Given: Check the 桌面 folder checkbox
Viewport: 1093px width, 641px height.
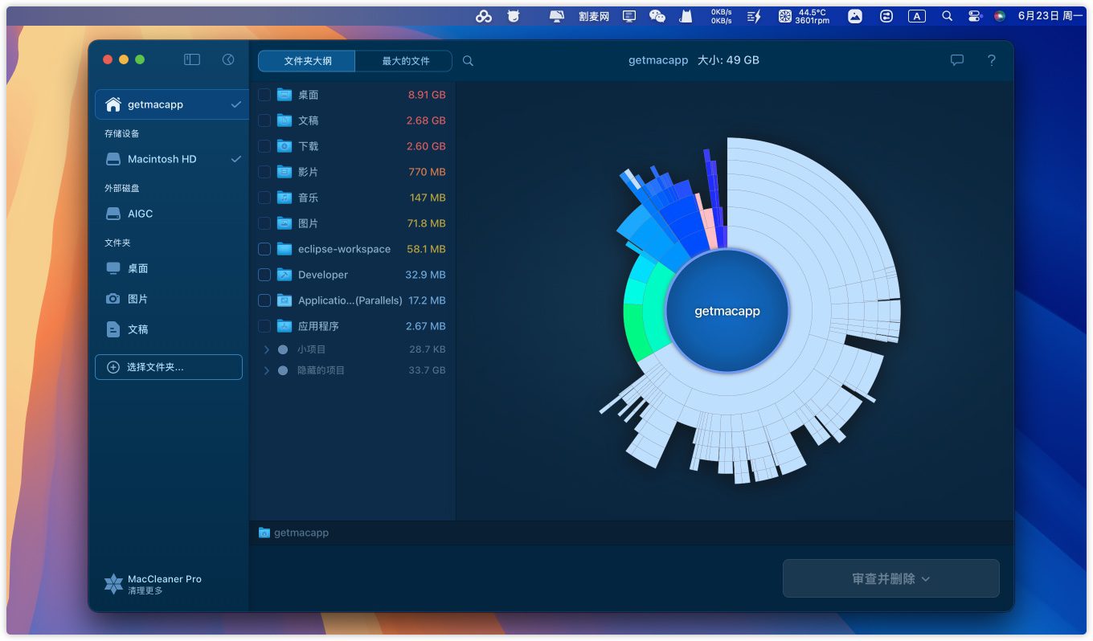Looking at the screenshot, I should point(264,95).
